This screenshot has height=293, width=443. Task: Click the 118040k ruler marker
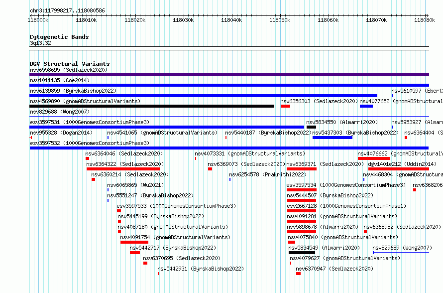point(231,20)
